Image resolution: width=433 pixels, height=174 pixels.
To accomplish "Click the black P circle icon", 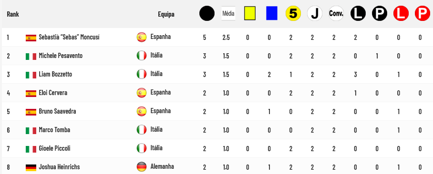I will (x=380, y=13).
